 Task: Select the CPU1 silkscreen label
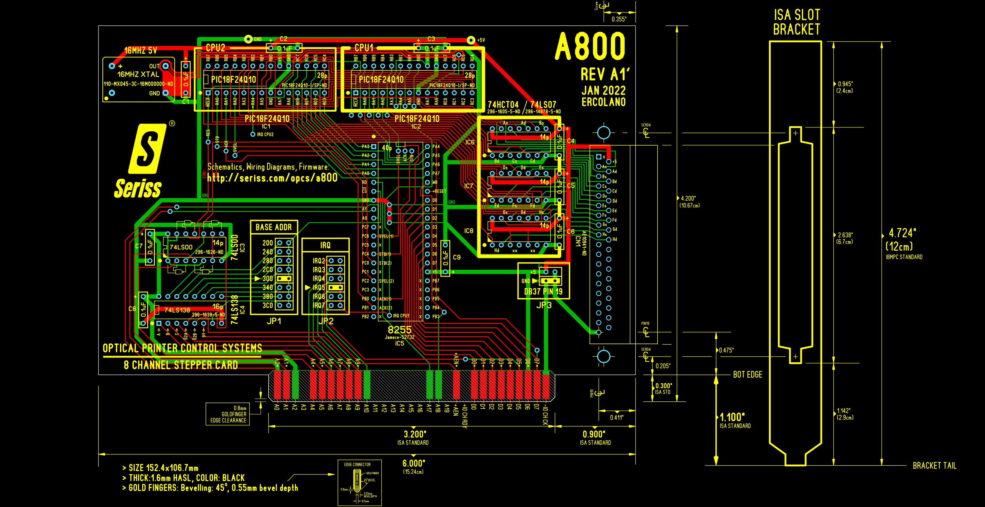coord(364,48)
